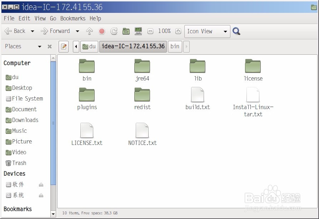Open the Bookmarks menu
The height and width of the screenshot is (219, 319).
pos(73,18)
